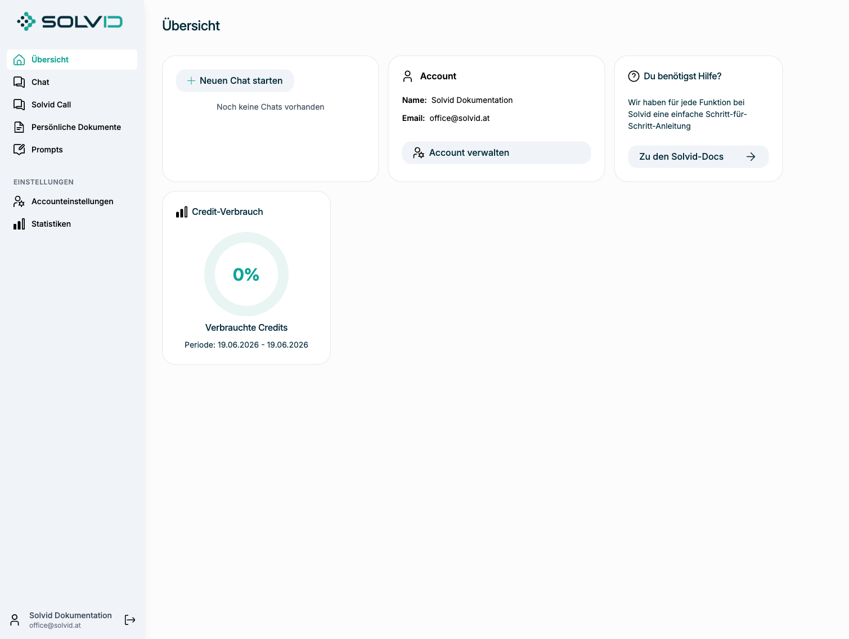Click the name value Solvid Dokumentation in Account card
Image resolution: width=849 pixels, height=639 pixels.
pyautogui.click(x=472, y=100)
